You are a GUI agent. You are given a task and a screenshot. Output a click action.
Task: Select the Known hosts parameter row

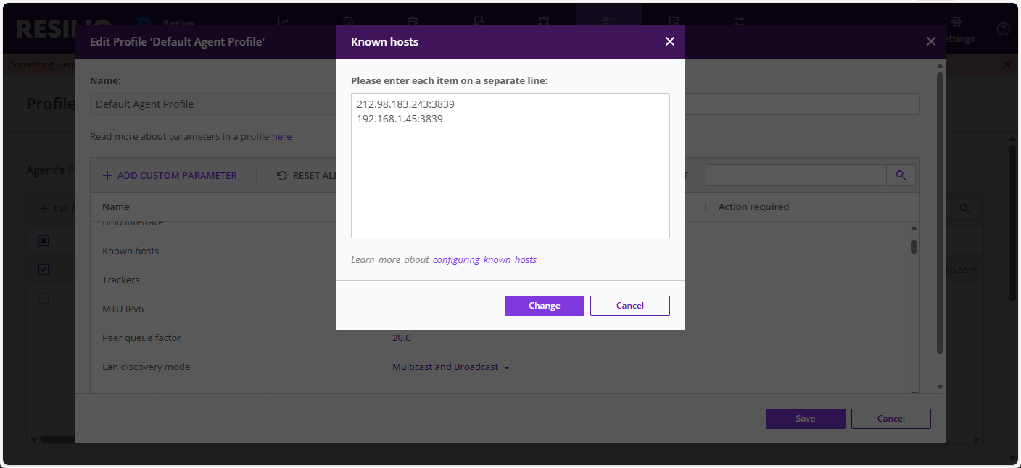coord(131,251)
